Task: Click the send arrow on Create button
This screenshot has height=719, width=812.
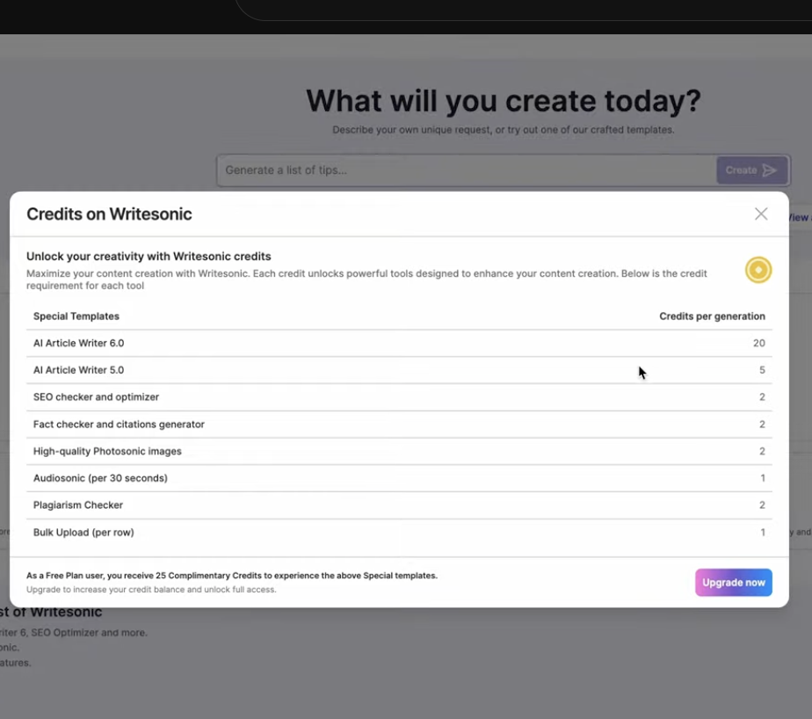Action: point(770,171)
